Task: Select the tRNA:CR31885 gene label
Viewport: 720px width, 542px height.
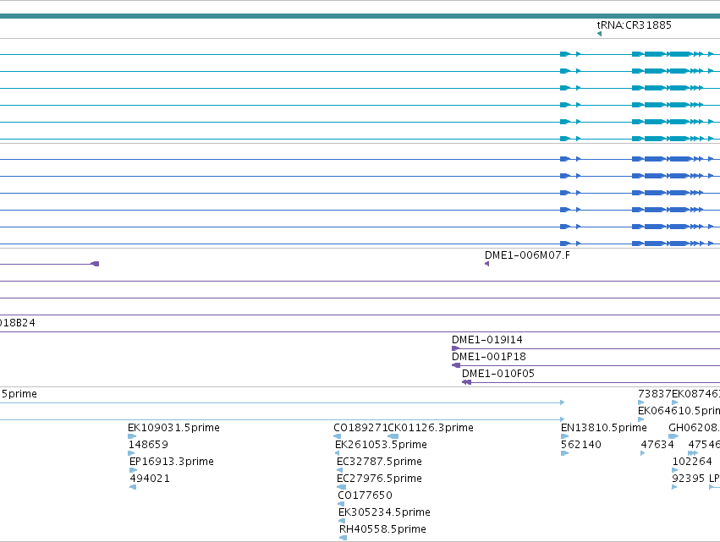Action: point(635,25)
